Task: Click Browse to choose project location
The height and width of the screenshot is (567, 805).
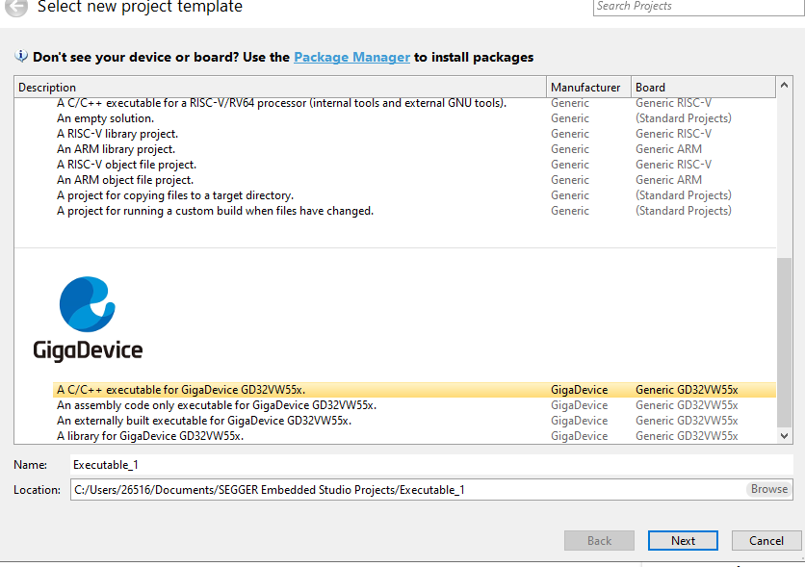Action: [769, 489]
